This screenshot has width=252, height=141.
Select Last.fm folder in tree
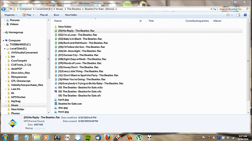pyautogui.click(x=15, y=89)
